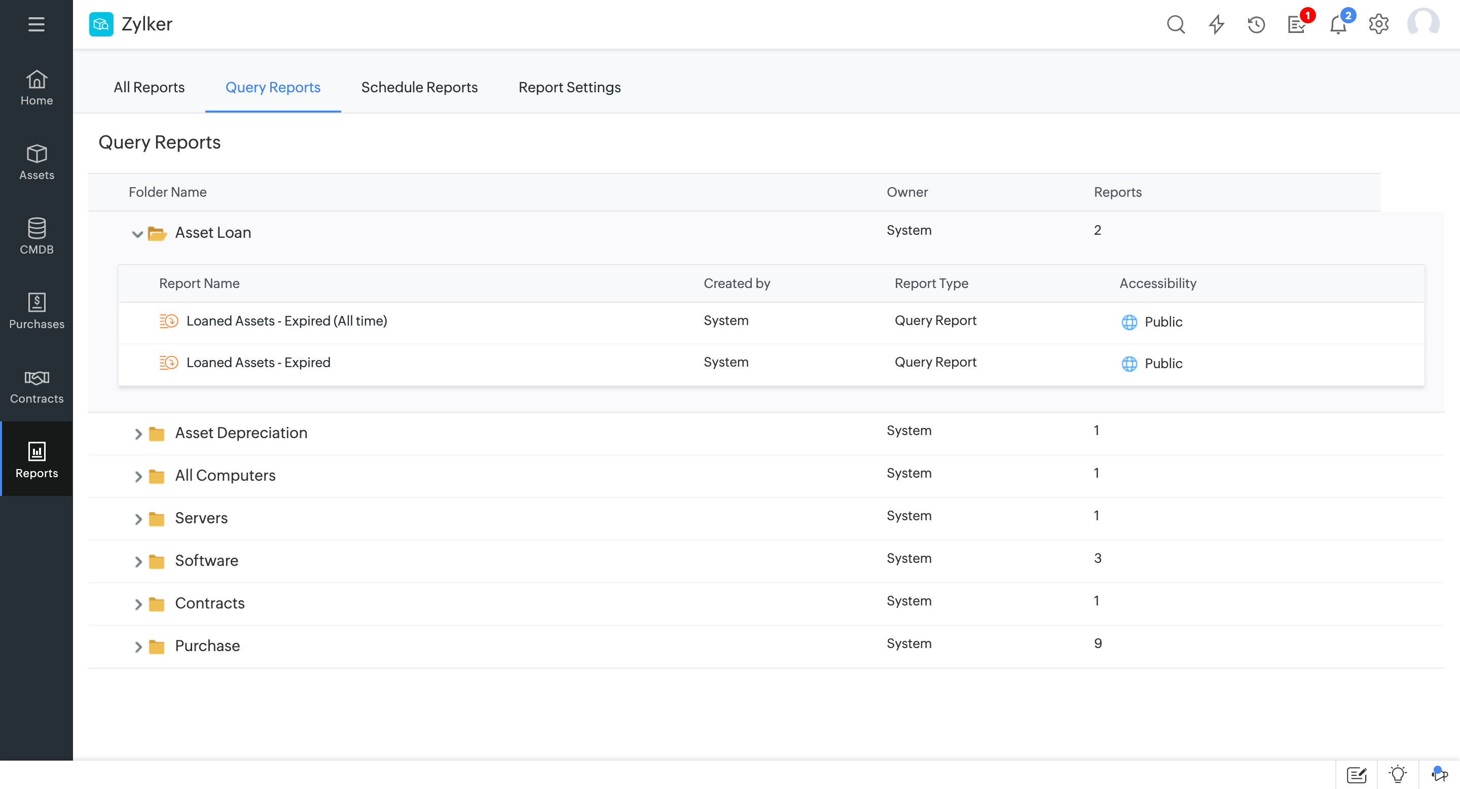Open the settings gear icon
Viewport: 1460px width, 789px height.
[1378, 24]
